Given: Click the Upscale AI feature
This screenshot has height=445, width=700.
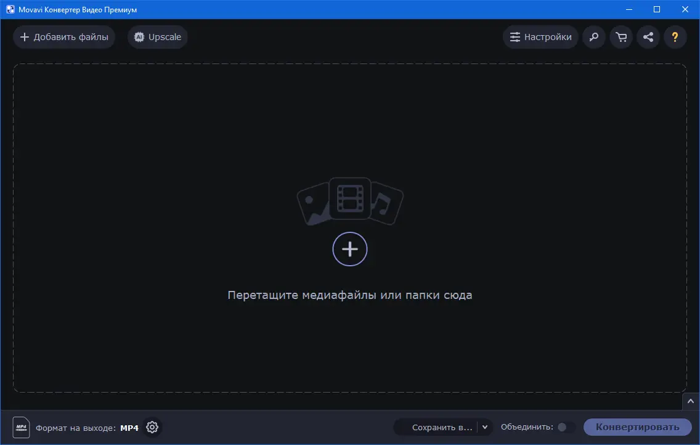Looking at the screenshot, I should coord(157,37).
